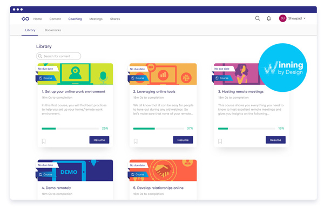Viewport: 324px width, 216px height.
Task: Click the Search for content field
Action: click(59, 56)
